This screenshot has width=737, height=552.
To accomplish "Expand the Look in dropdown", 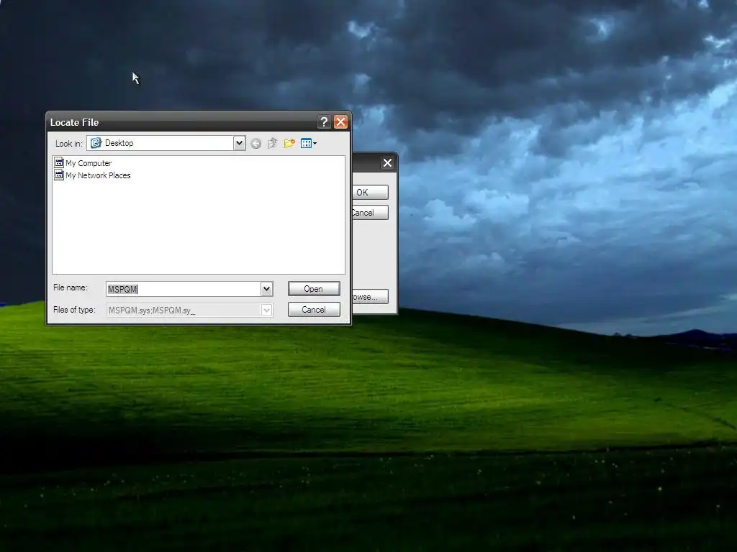I will click(x=239, y=143).
